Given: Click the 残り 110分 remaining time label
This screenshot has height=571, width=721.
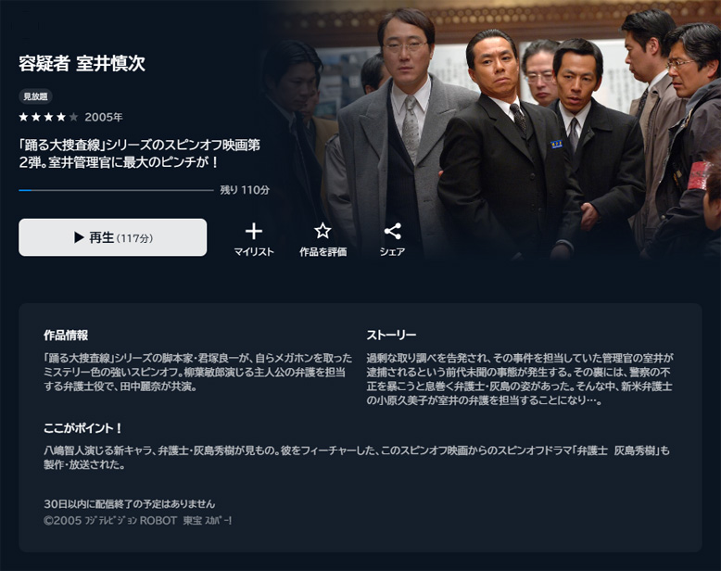Looking at the screenshot, I should pos(245,190).
